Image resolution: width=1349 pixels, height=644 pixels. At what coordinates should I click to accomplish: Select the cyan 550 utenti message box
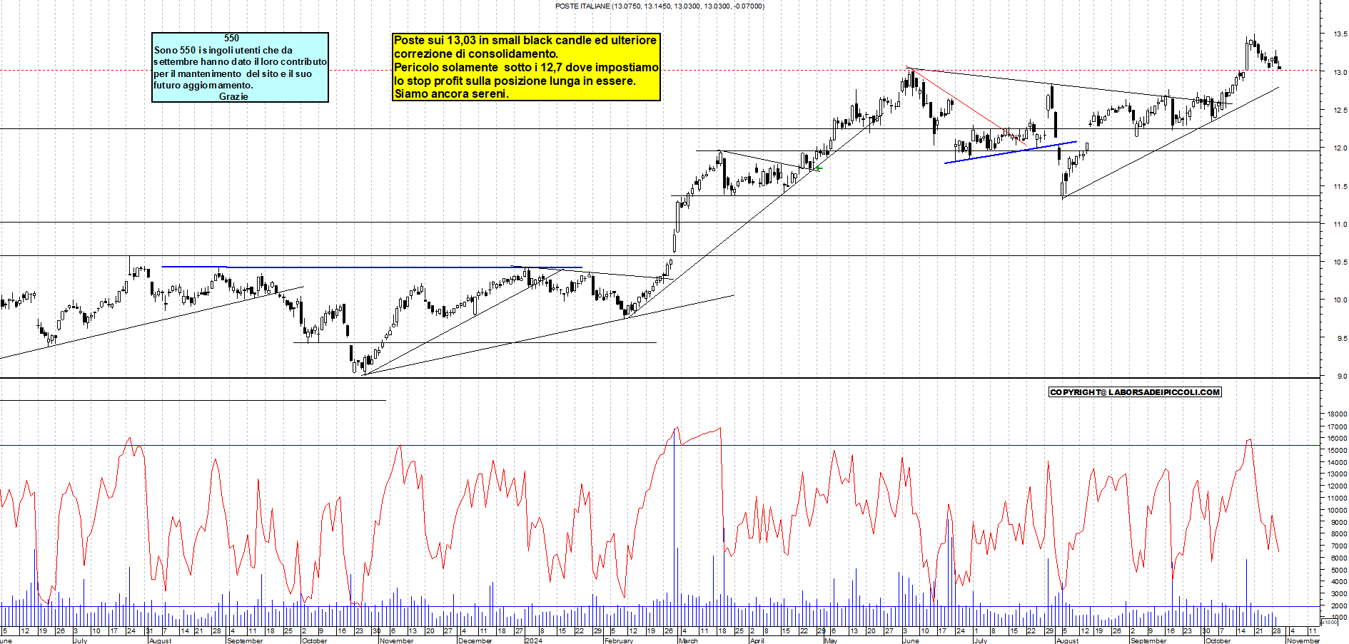(x=240, y=67)
